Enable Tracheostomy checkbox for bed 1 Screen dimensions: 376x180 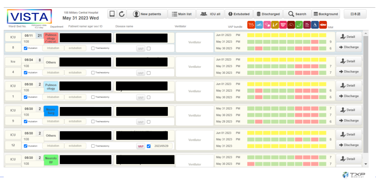tap(93, 97)
